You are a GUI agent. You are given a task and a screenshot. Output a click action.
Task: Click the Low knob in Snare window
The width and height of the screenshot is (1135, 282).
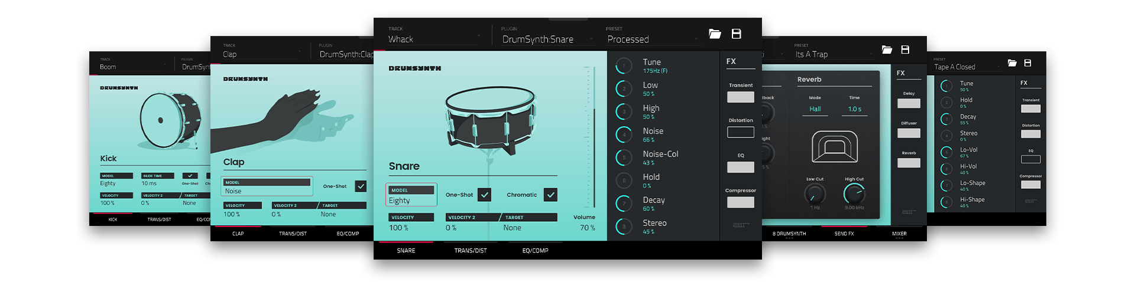click(624, 89)
